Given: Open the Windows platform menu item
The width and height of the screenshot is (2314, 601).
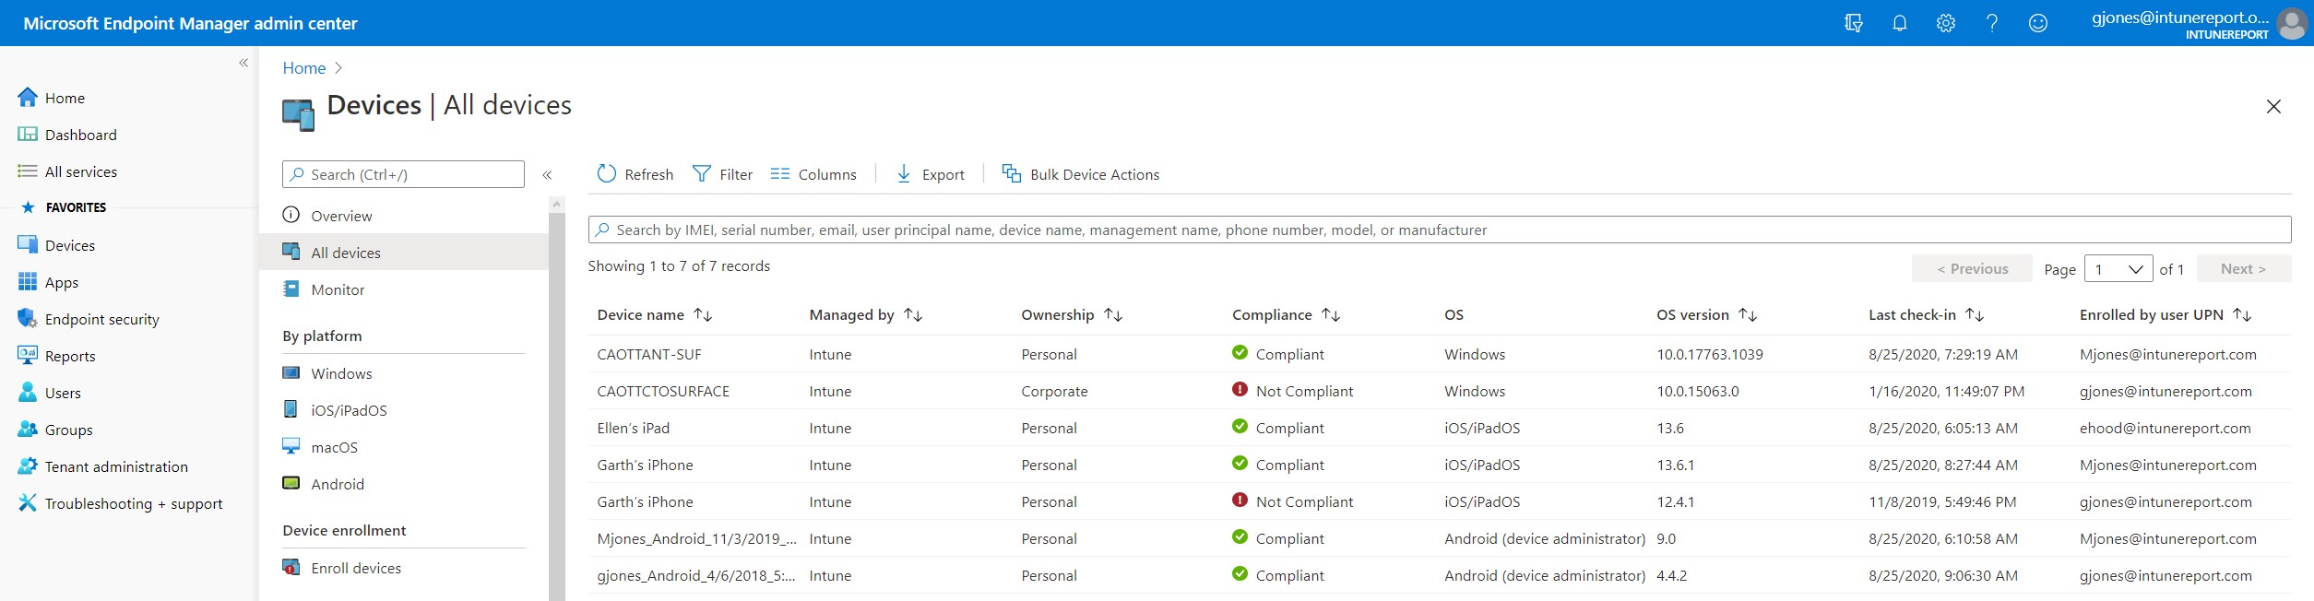Looking at the screenshot, I should pos(341,373).
